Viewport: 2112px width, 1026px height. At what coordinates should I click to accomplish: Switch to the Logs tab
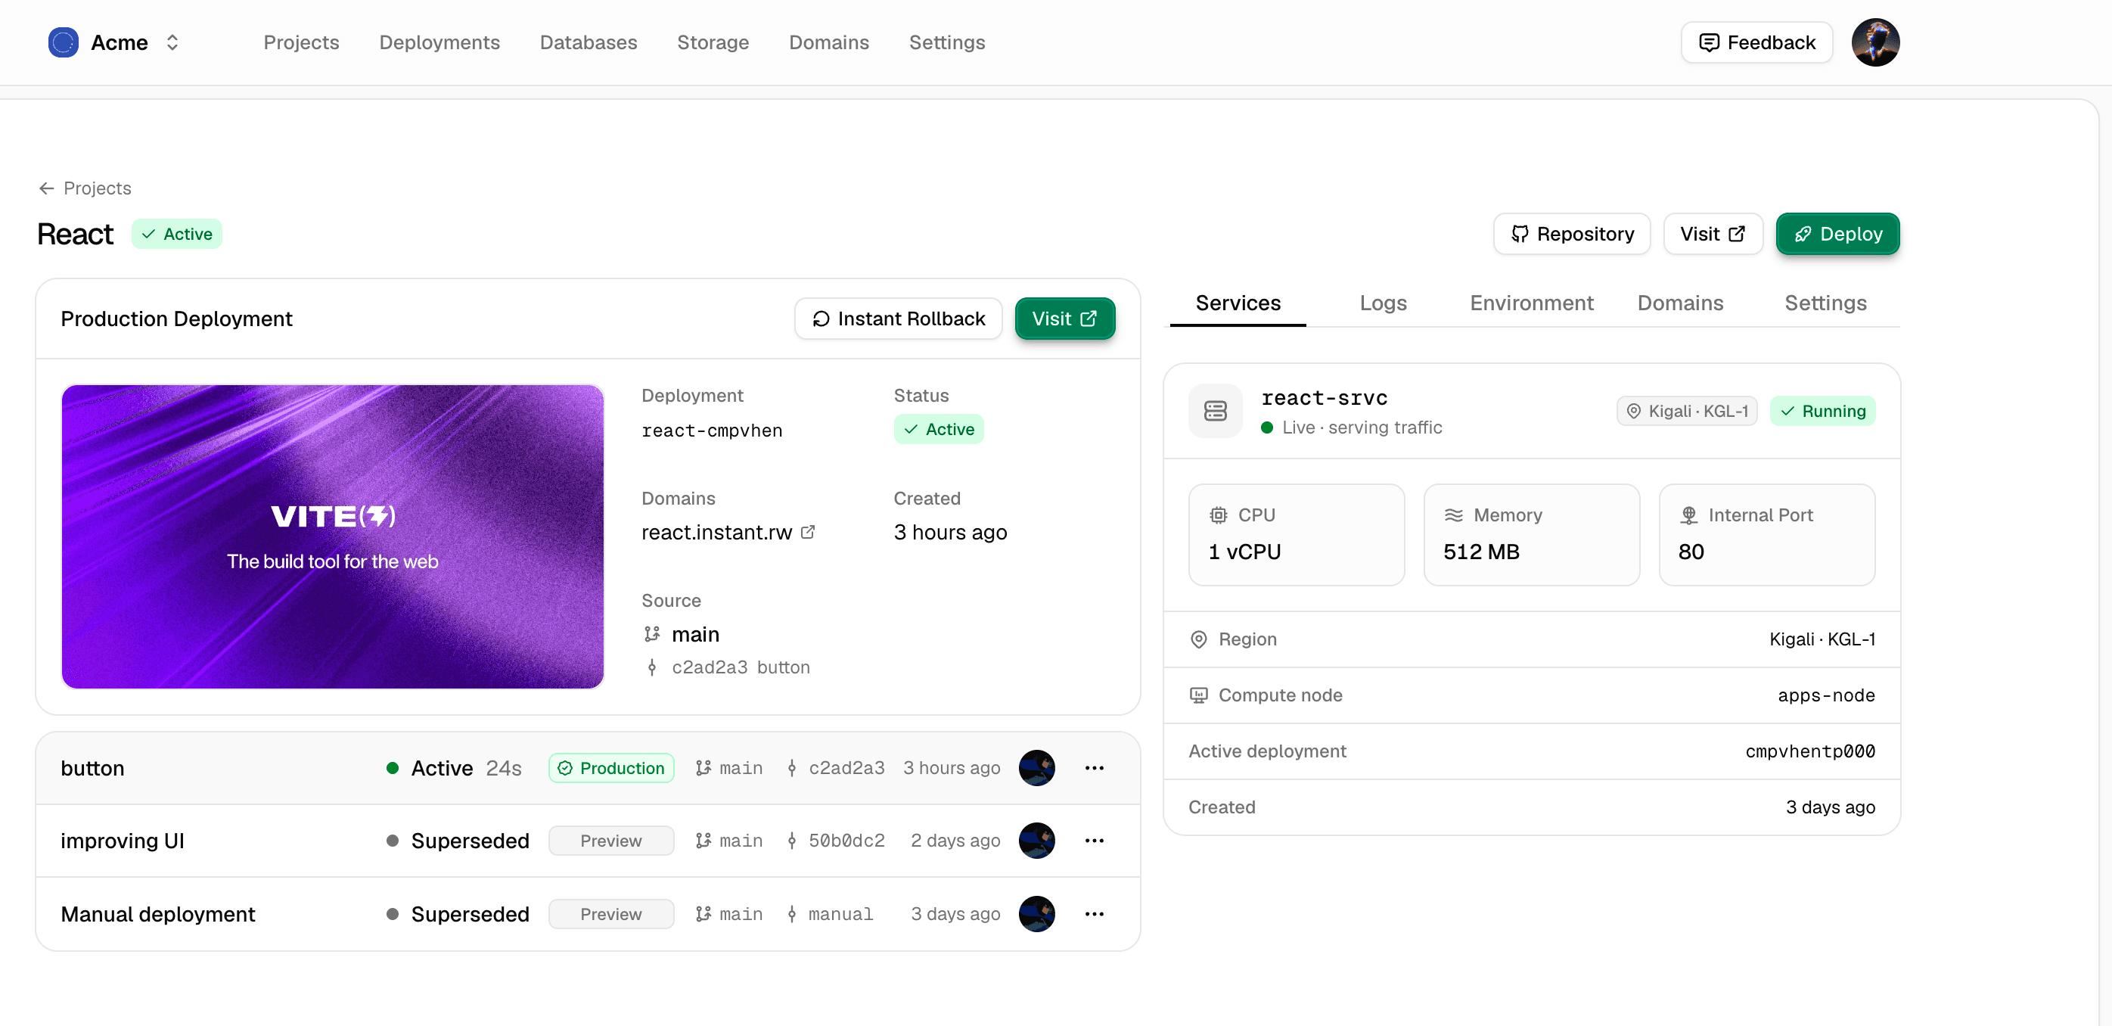click(1382, 303)
